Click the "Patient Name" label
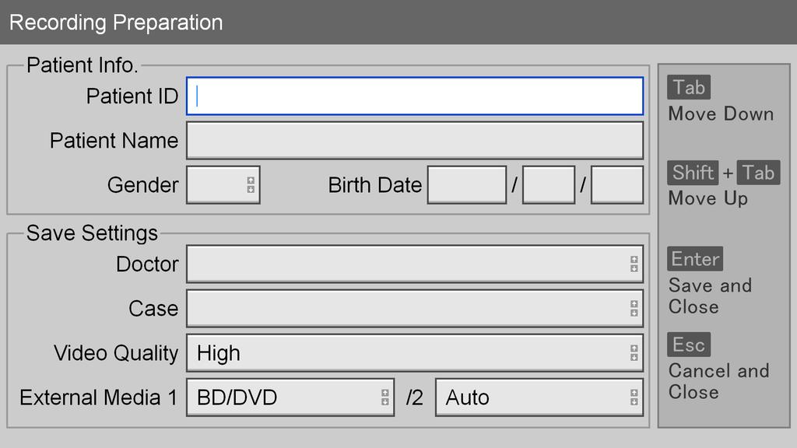The height and width of the screenshot is (448, 797). coord(114,141)
